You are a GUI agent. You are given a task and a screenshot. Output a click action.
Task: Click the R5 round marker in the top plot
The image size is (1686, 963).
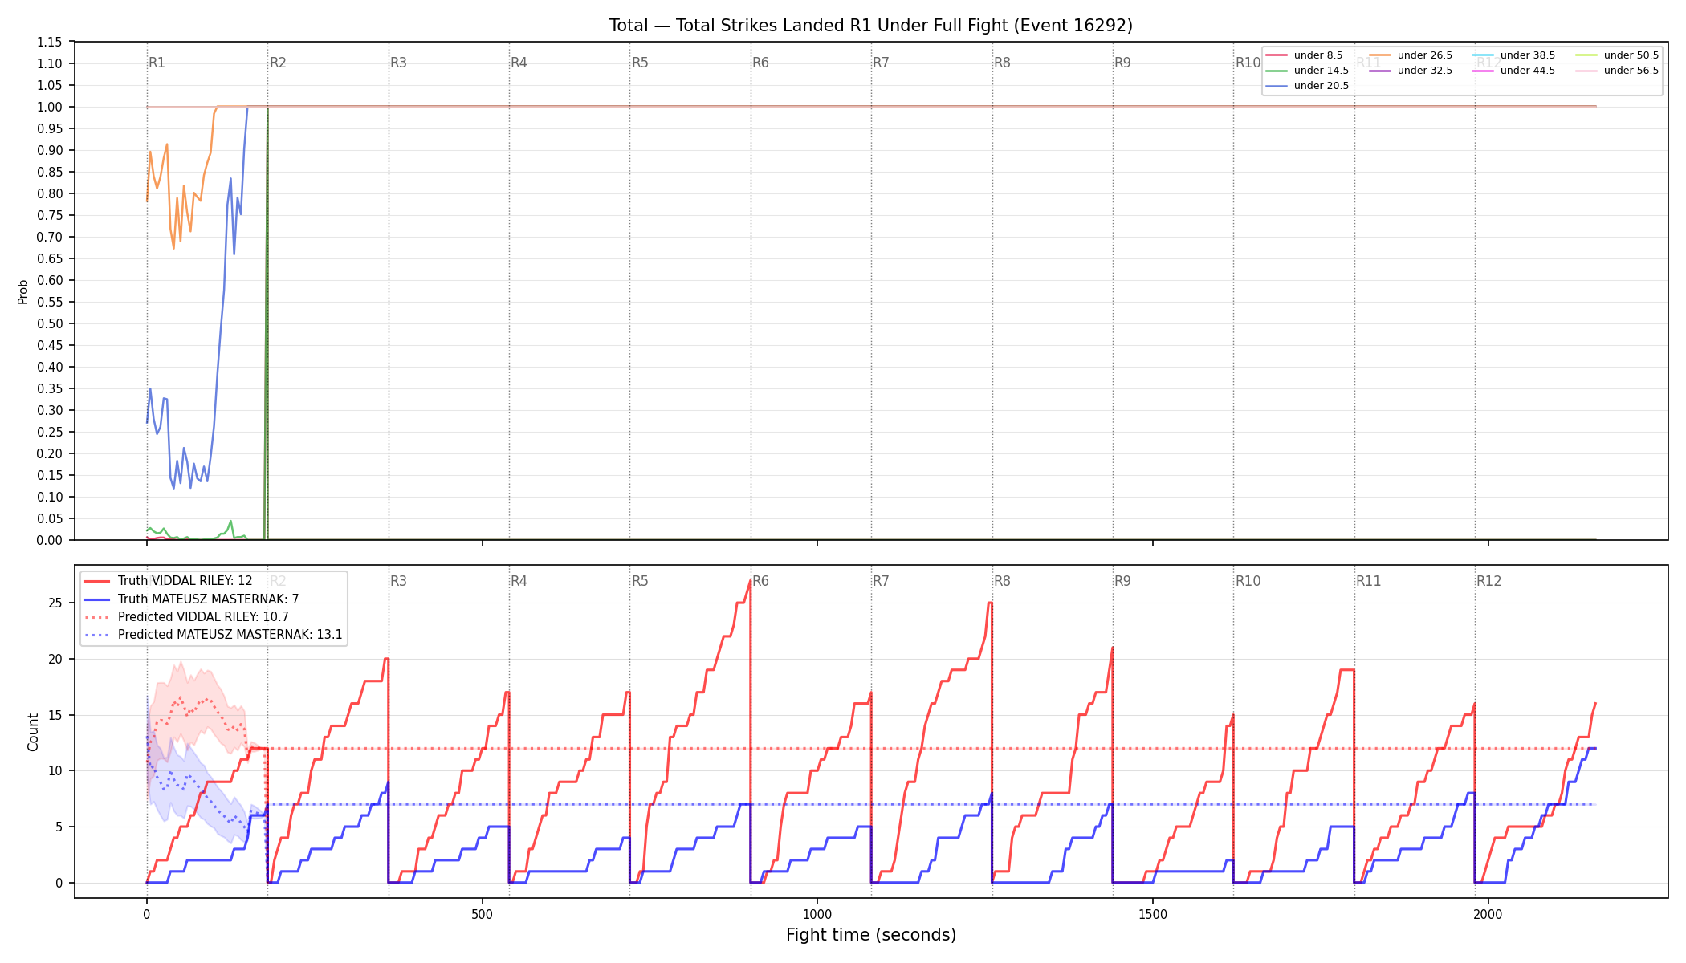tap(640, 63)
